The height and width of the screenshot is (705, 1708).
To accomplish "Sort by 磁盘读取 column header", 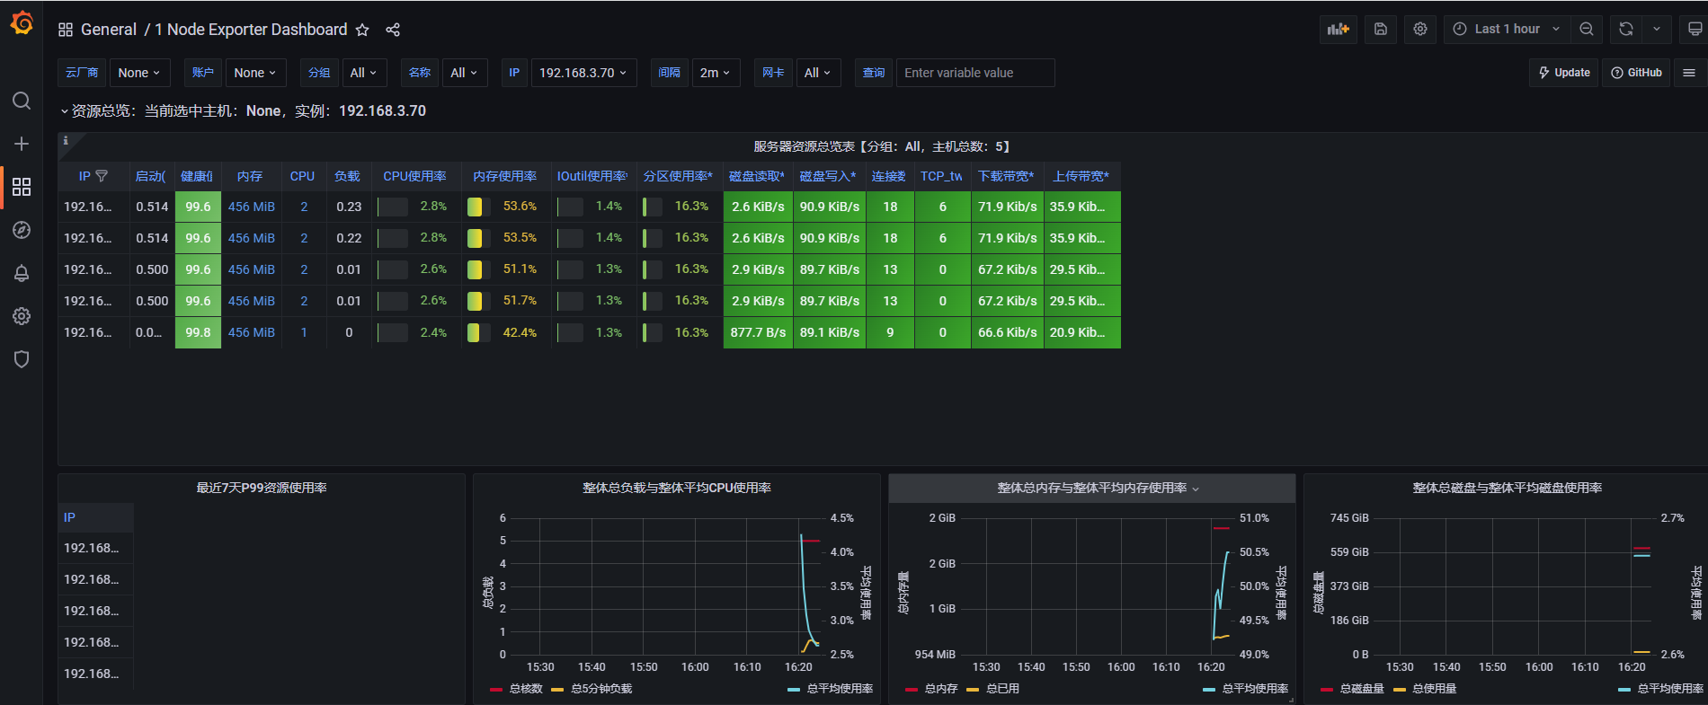I will (757, 176).
